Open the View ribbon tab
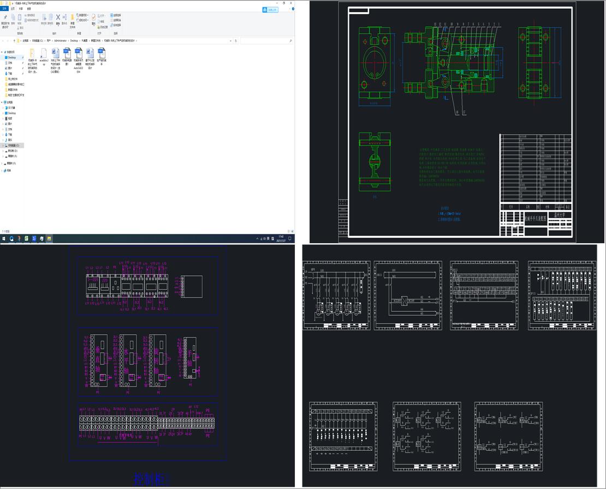 point(29,9)
